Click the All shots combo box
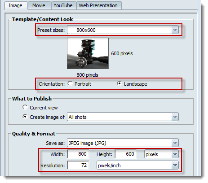This screenshot has height=183, width=208. [x=123, y=117]
